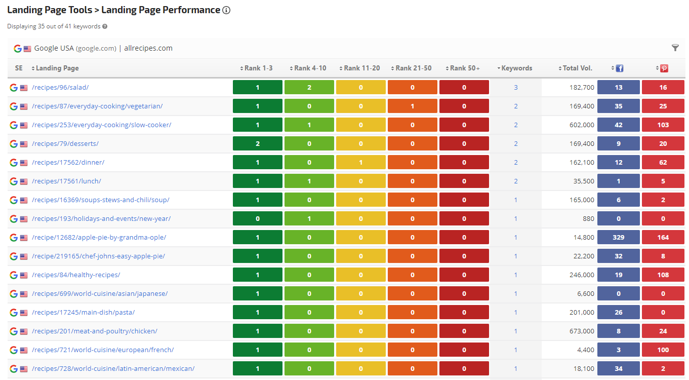Sort by Pinterest icon column
689x380 pixels.
coord(664,68)
